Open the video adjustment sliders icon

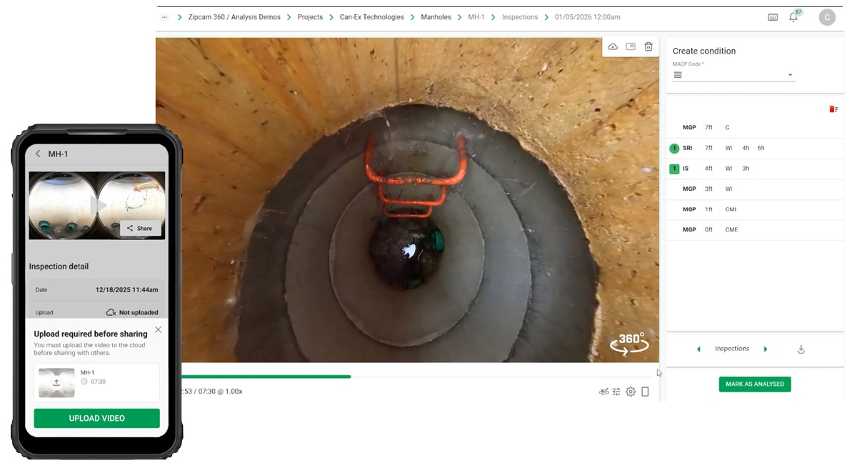click(x=616, y=392)
